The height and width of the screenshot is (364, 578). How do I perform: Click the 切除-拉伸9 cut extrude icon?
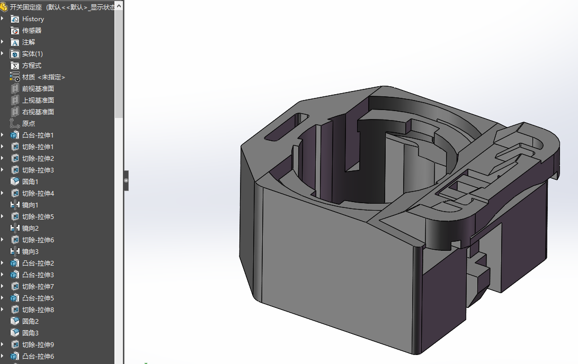click(x=15, y=344)
